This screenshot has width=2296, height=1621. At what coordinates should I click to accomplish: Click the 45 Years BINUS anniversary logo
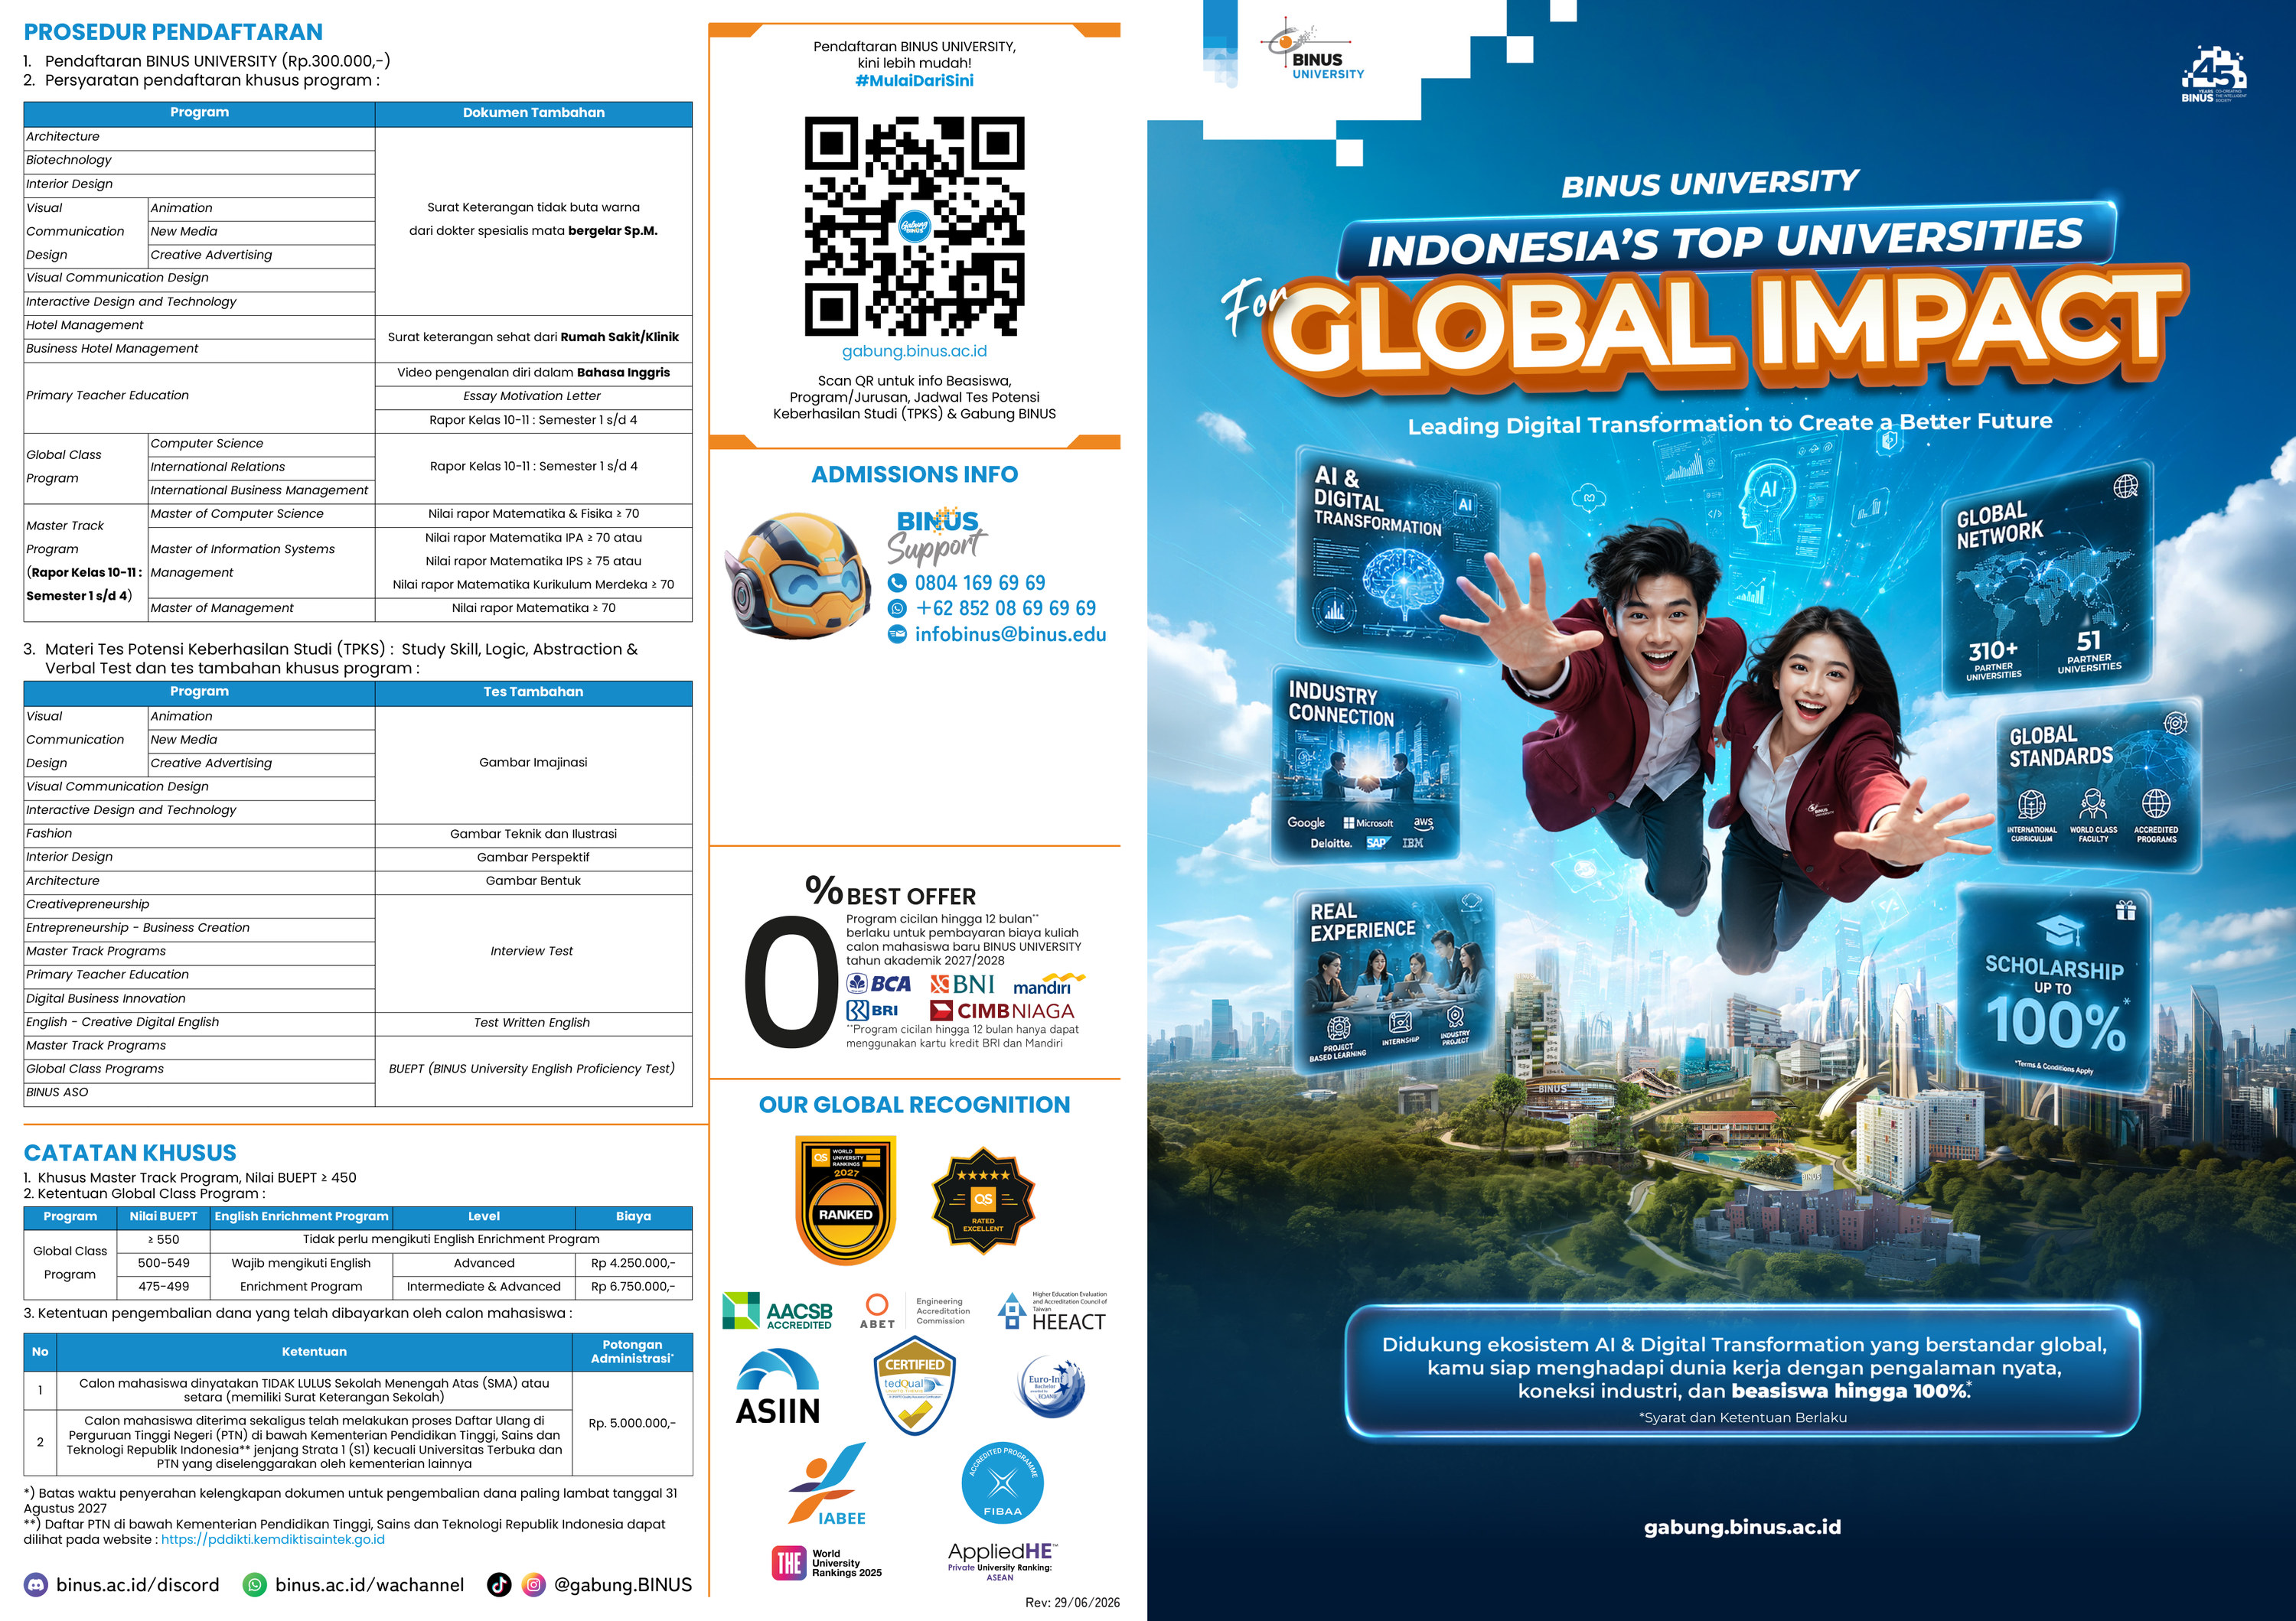click(x=2214, y=74)
